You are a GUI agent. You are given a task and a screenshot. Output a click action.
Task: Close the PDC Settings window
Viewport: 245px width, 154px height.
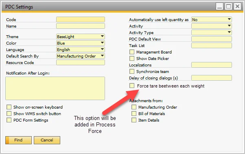(x=238, y=6)
